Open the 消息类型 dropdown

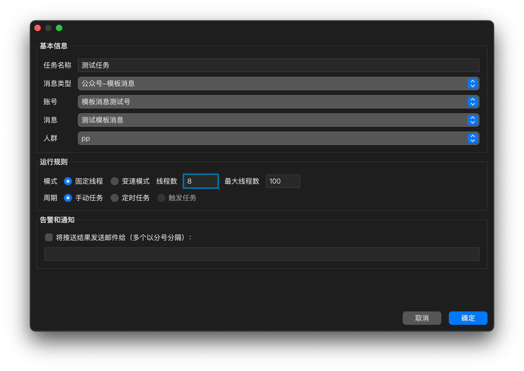(278, 83)
